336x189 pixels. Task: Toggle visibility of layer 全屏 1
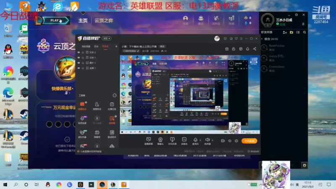click(x=79, y=68)
